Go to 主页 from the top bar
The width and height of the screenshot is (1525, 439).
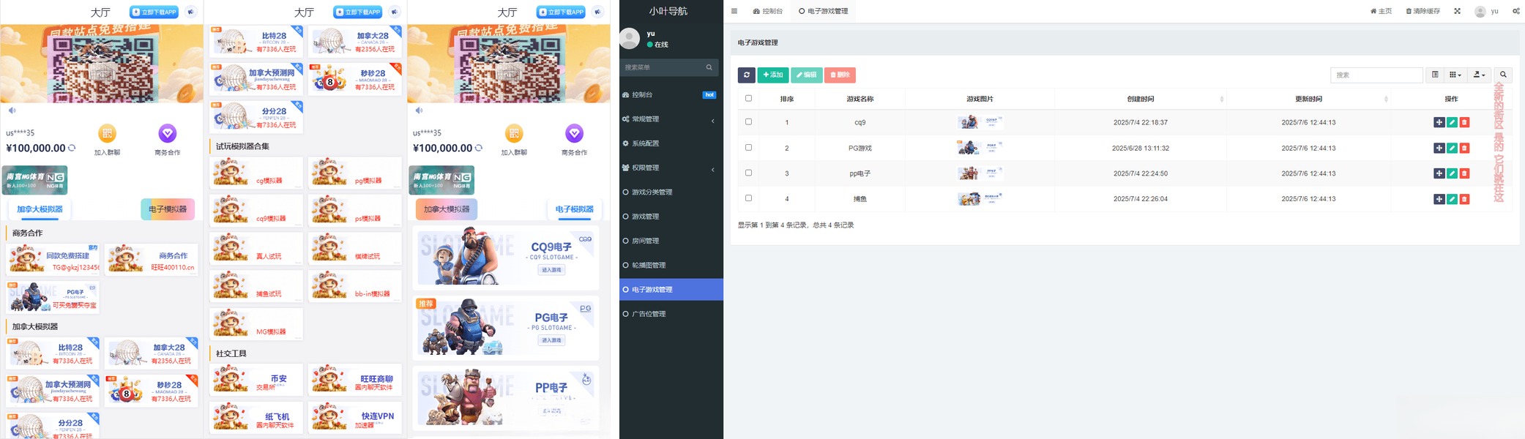coord(1381,11)
